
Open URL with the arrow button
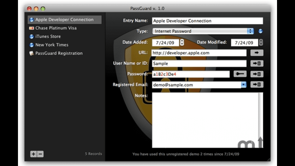[257, 53]
